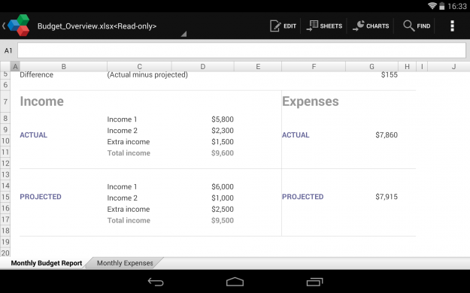This screenshot has height=293, width=470.
Task: Click the formula bar input field
Action: tap(241, 50)
